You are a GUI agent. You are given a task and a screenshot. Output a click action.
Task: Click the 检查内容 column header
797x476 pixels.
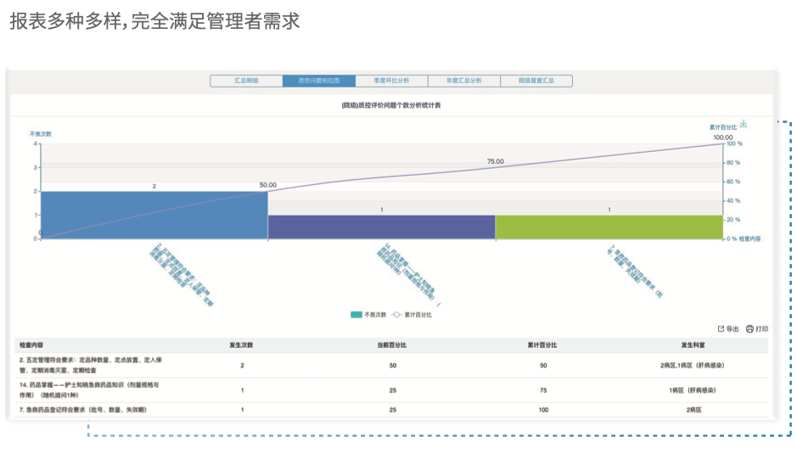tap(33, 345)
